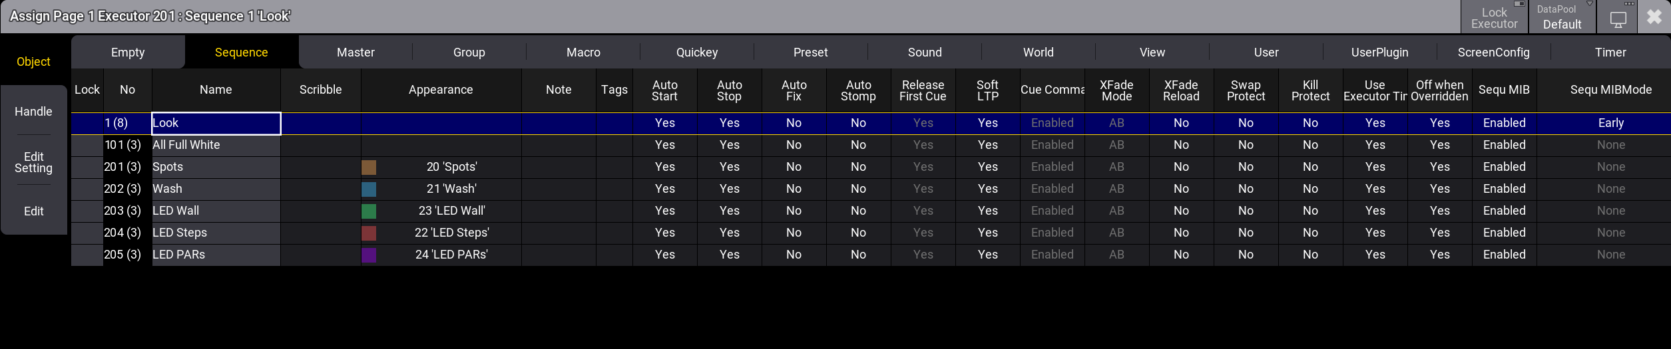Select the Handle side button
The width and height of the screenshot is (1671, 349).
tap(33, 112)
